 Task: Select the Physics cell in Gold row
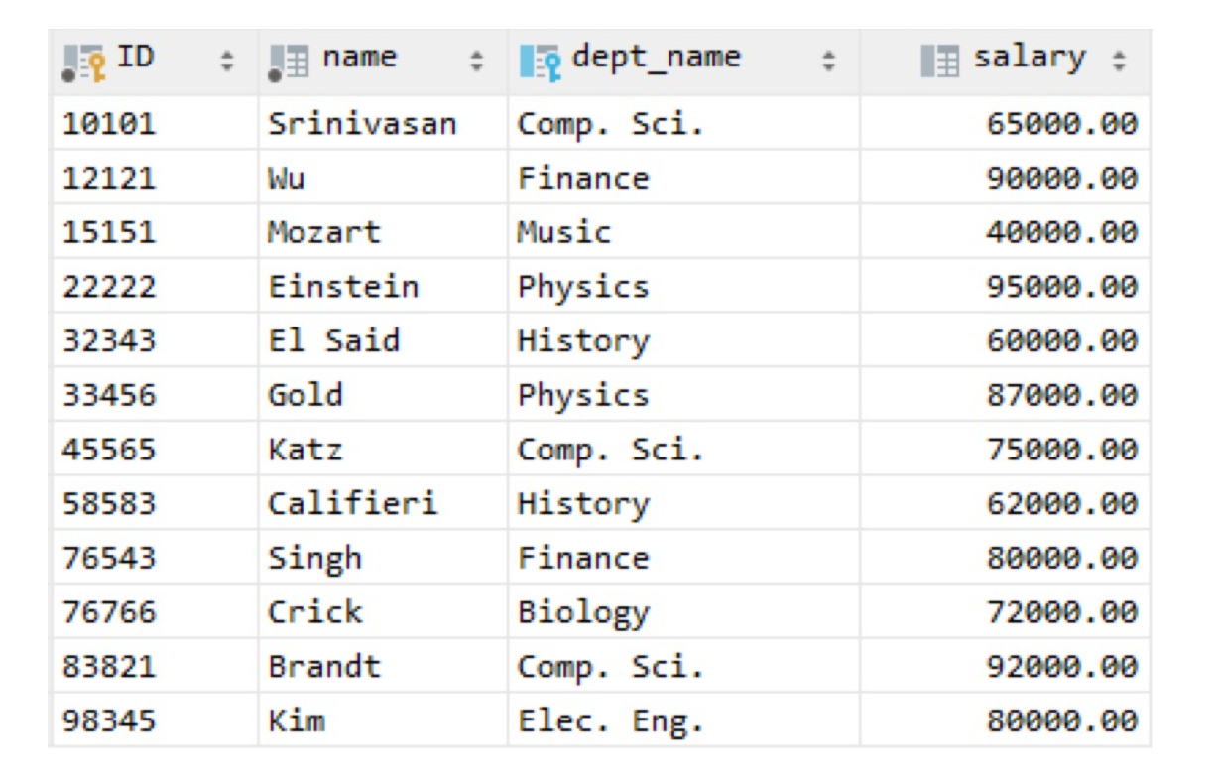pyautogui.click(x=683, y=394)
